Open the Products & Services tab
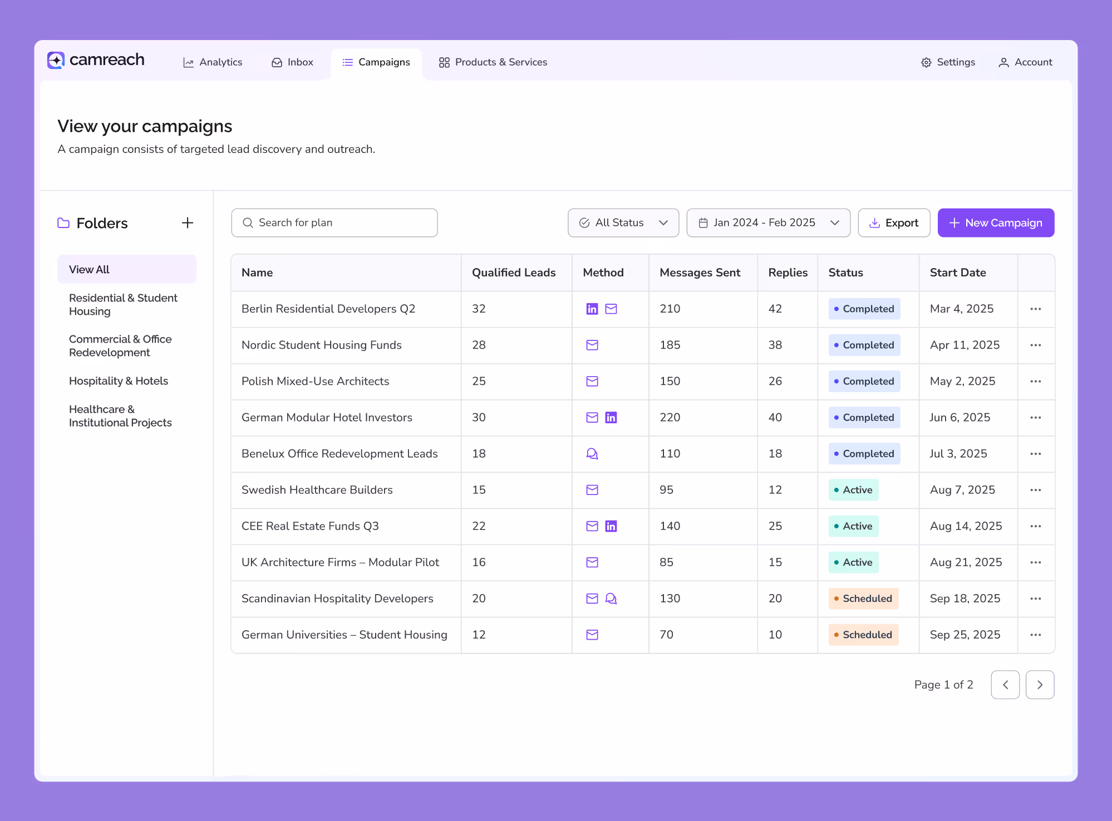The height and width of the screenshot is (821, 1112). 493,62
